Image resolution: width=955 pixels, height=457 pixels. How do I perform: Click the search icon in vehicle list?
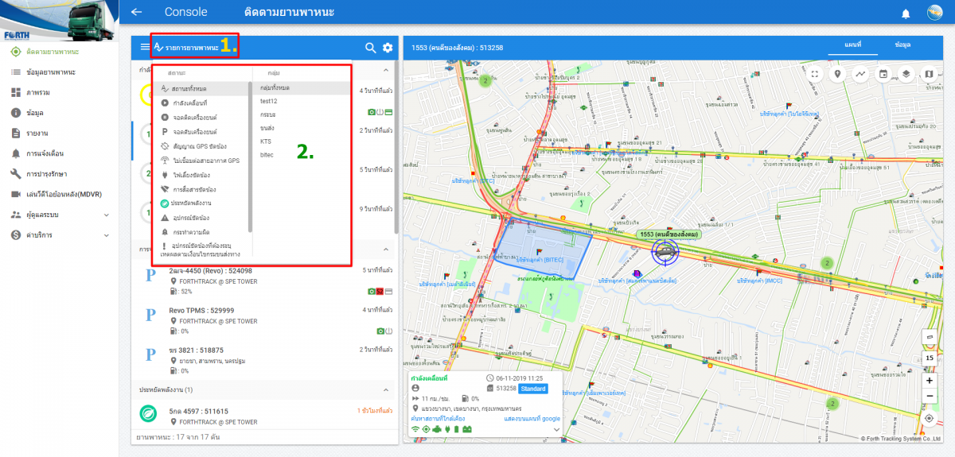pos(370,48)
